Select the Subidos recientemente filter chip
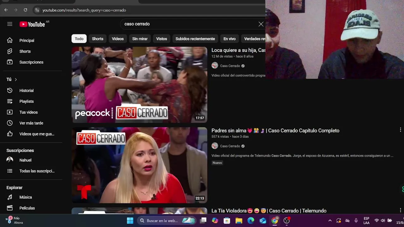This screenshot has height=227, width=404. click(195, 39)
